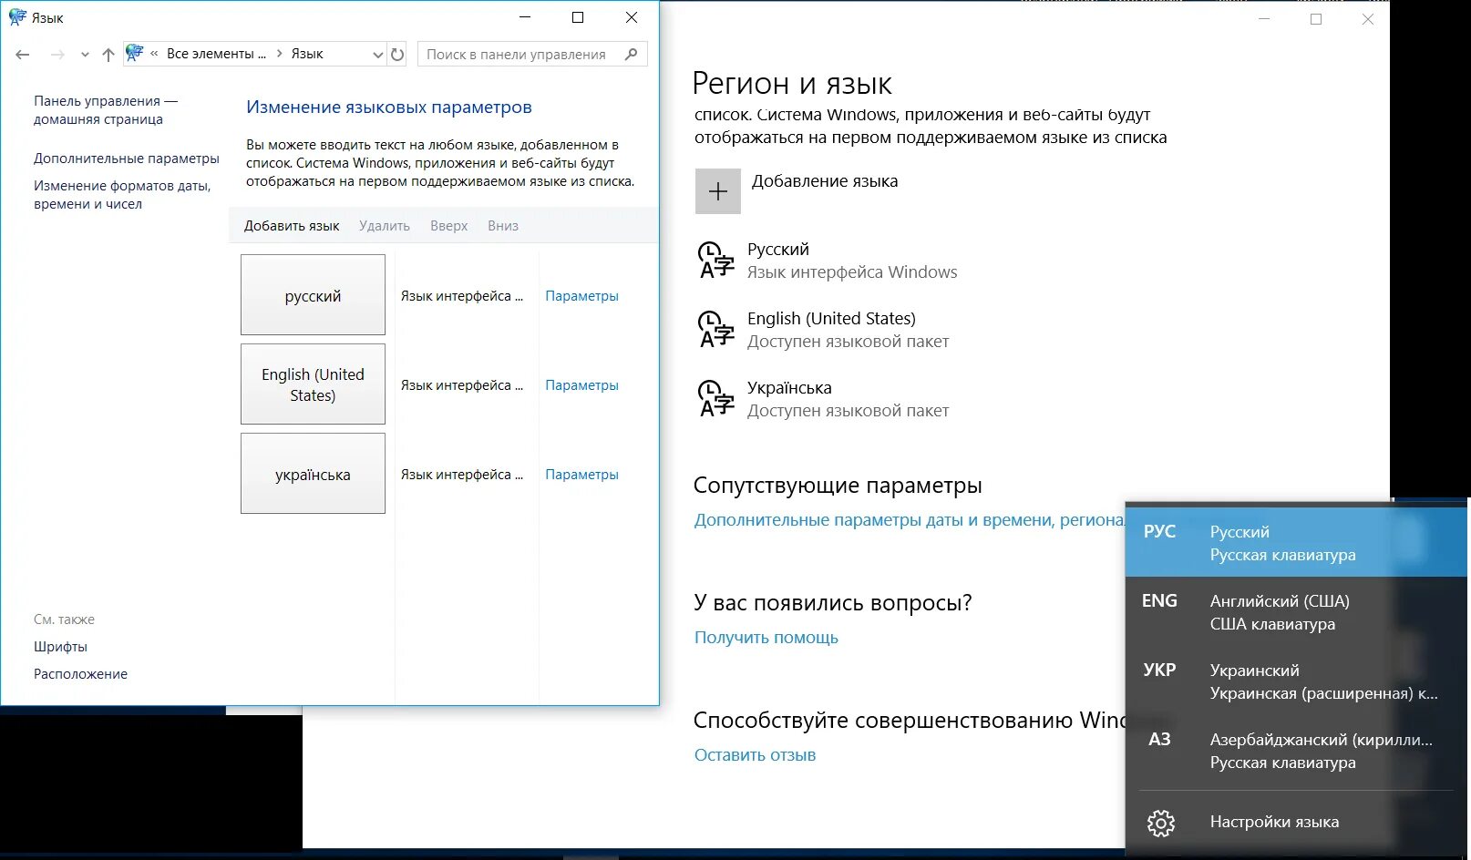
Task: Click the language icon beside English (United States)
Action: pyautogui.click(x=716, y=330)
